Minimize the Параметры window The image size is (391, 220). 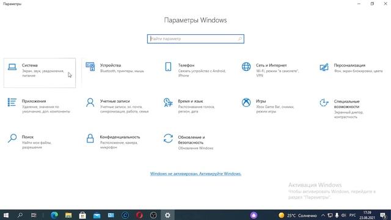(359, 4)
